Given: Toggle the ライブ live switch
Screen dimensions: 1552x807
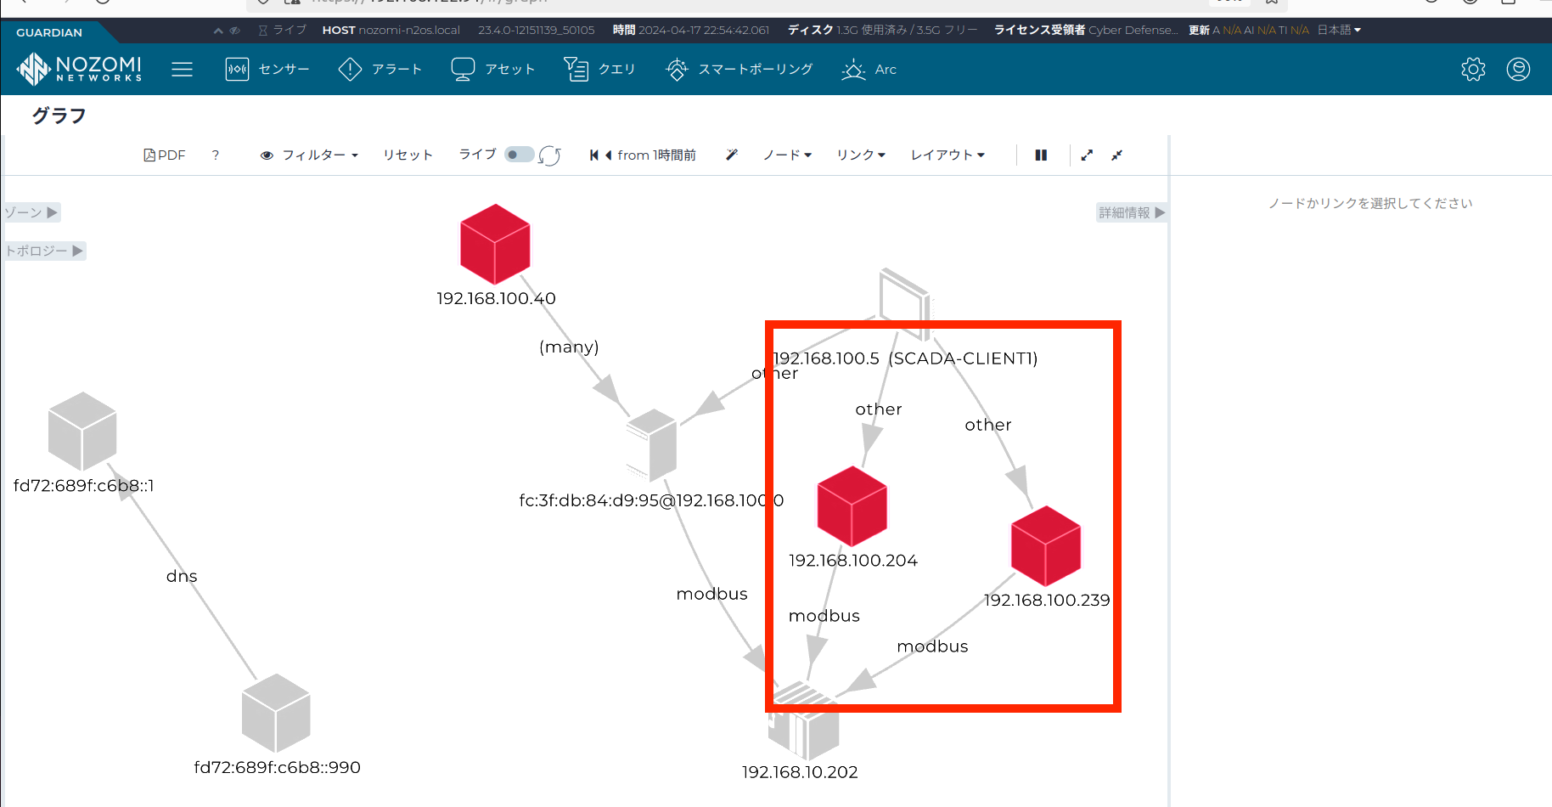Looking at the screenshot, I should click(518, 155).
